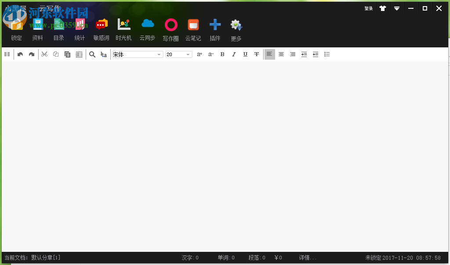Click the 锁定 lock icon
The width and height of the screenshot is (450, 265).
pos(16,25)
